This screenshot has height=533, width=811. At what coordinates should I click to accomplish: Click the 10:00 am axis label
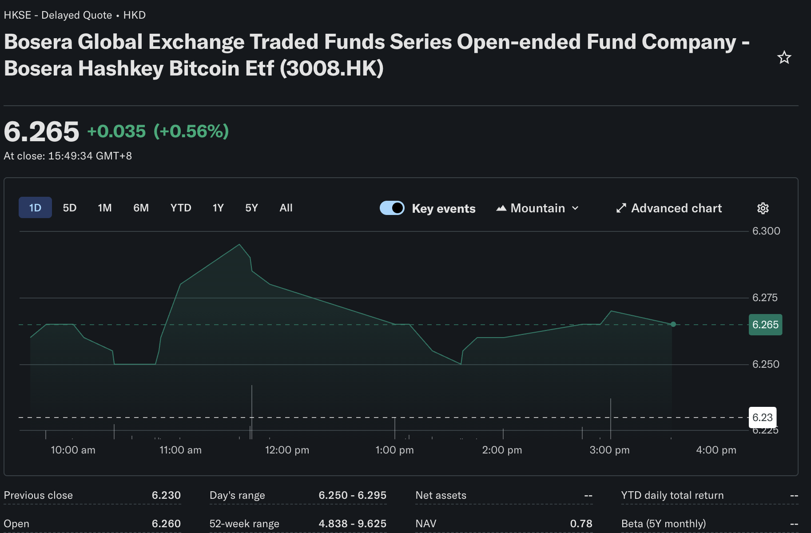pos(73,450)
